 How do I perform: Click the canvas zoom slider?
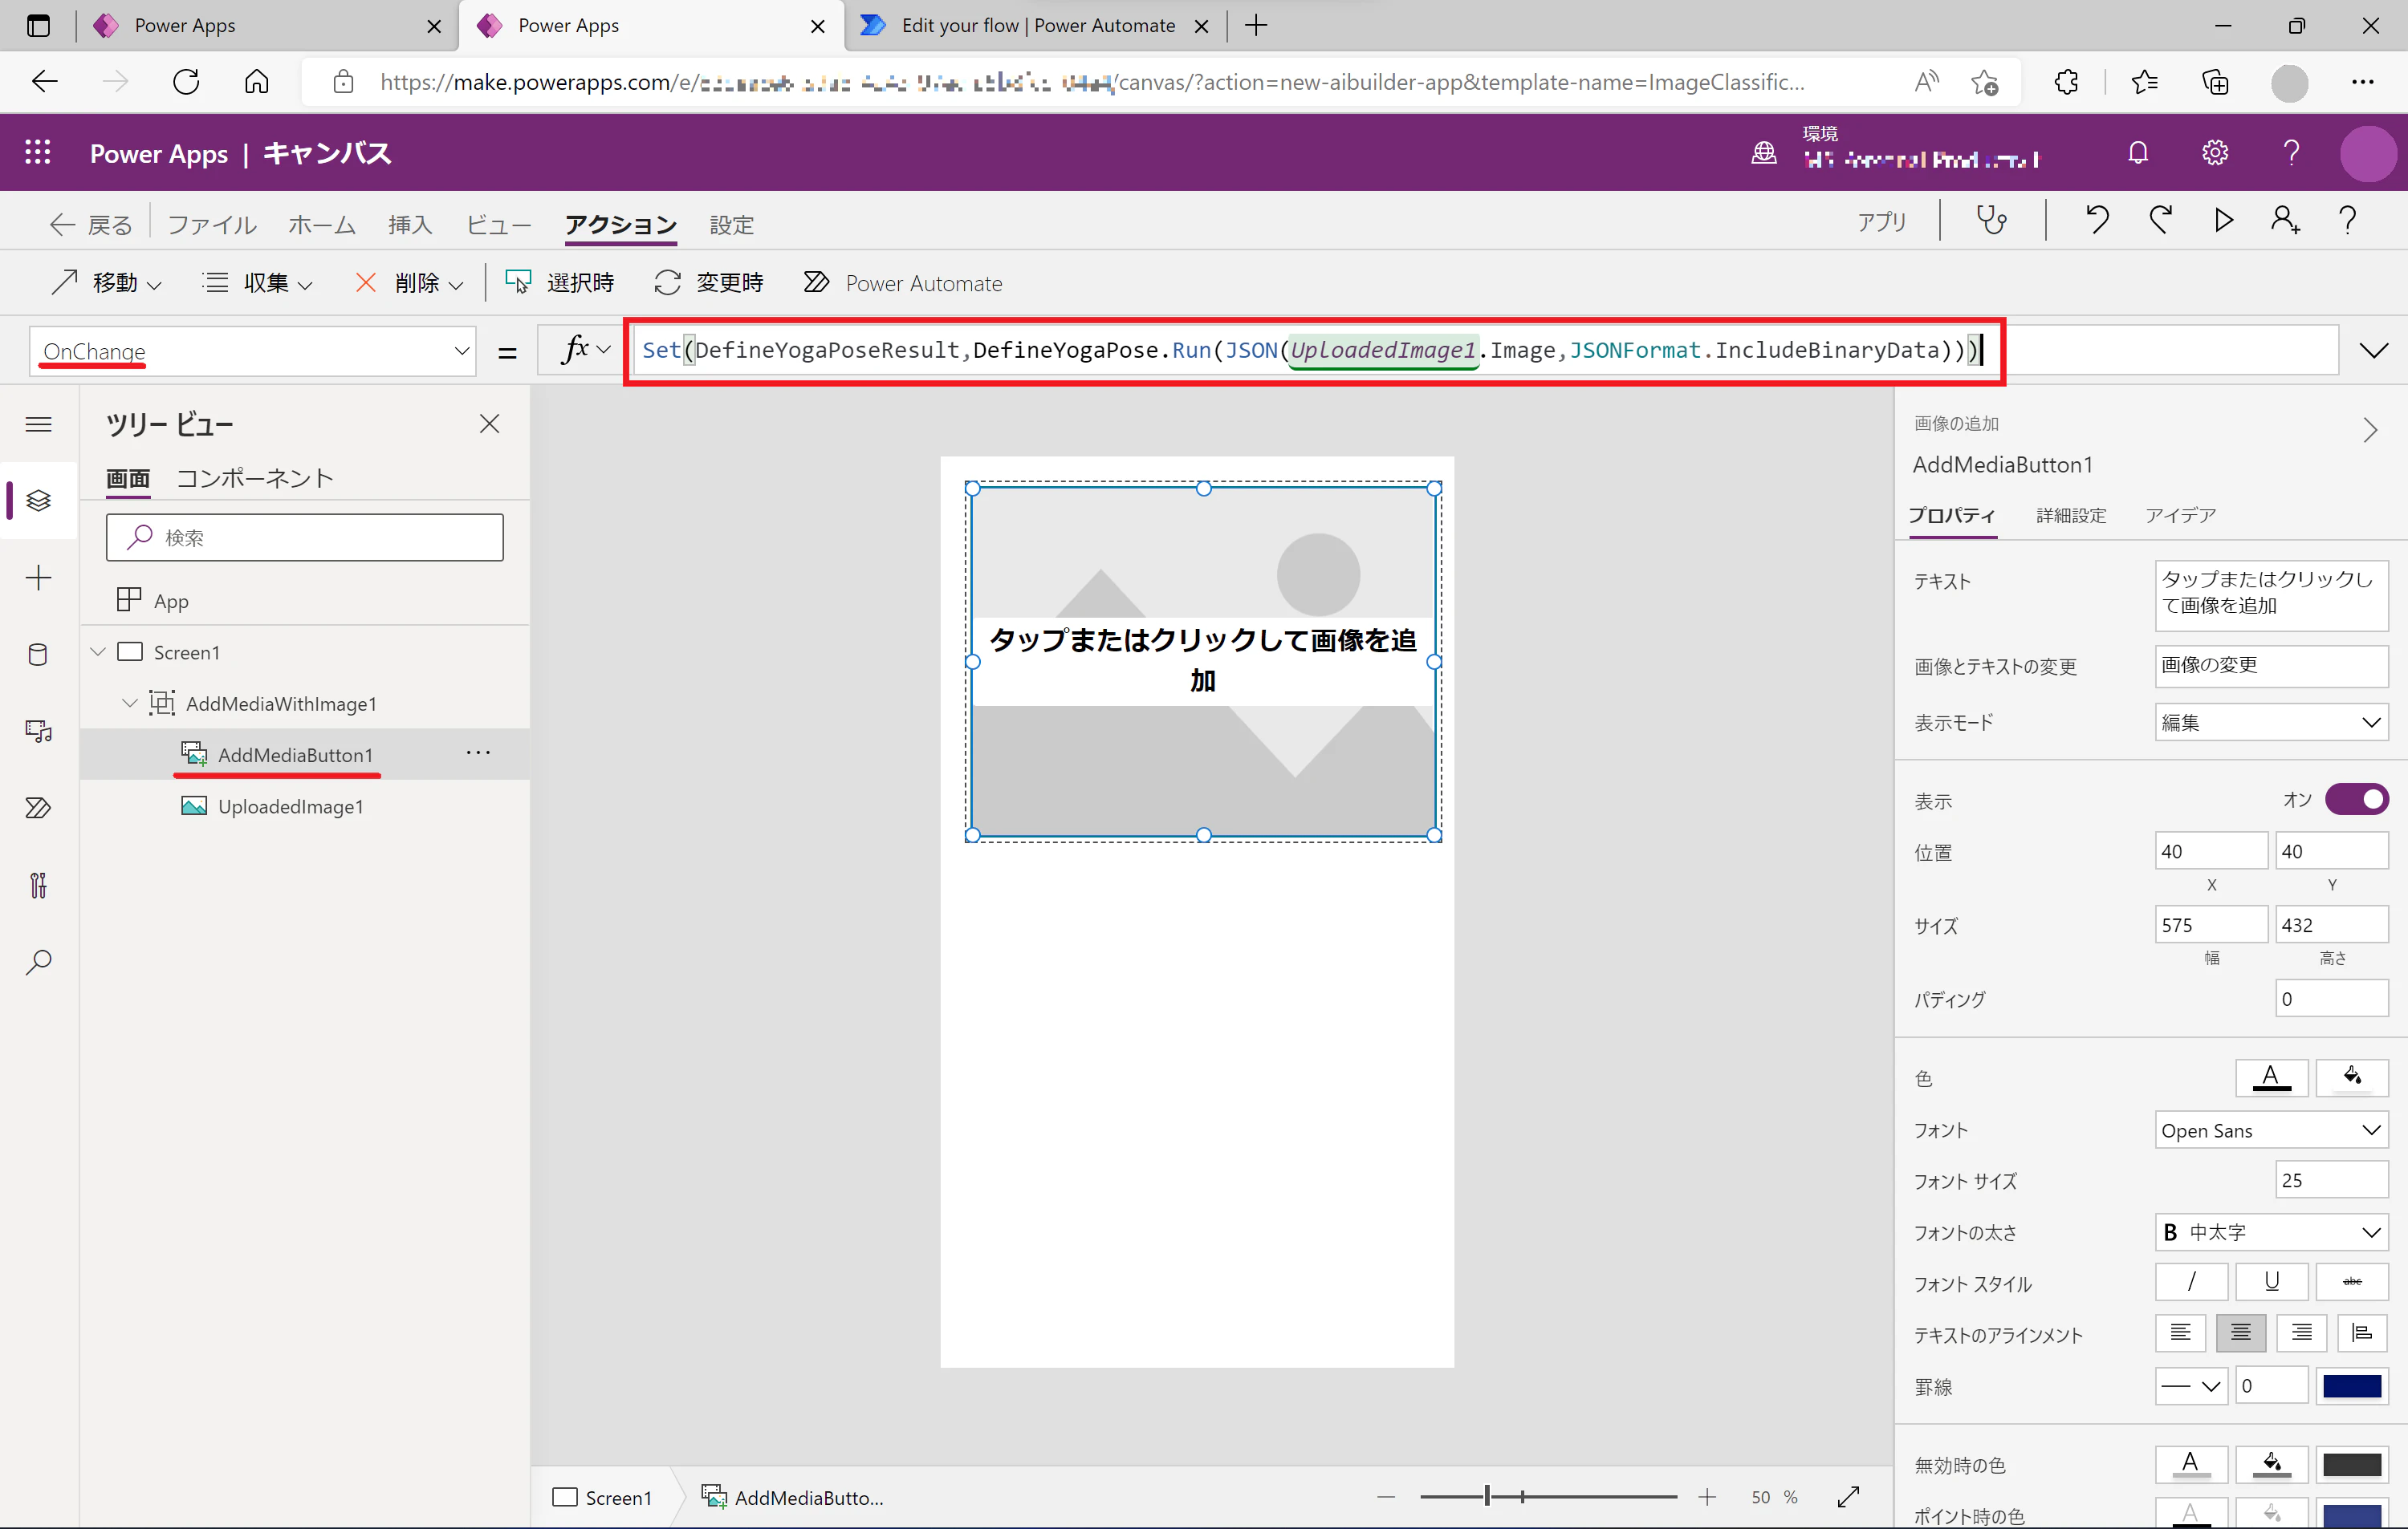(x=1548, y=1496)
